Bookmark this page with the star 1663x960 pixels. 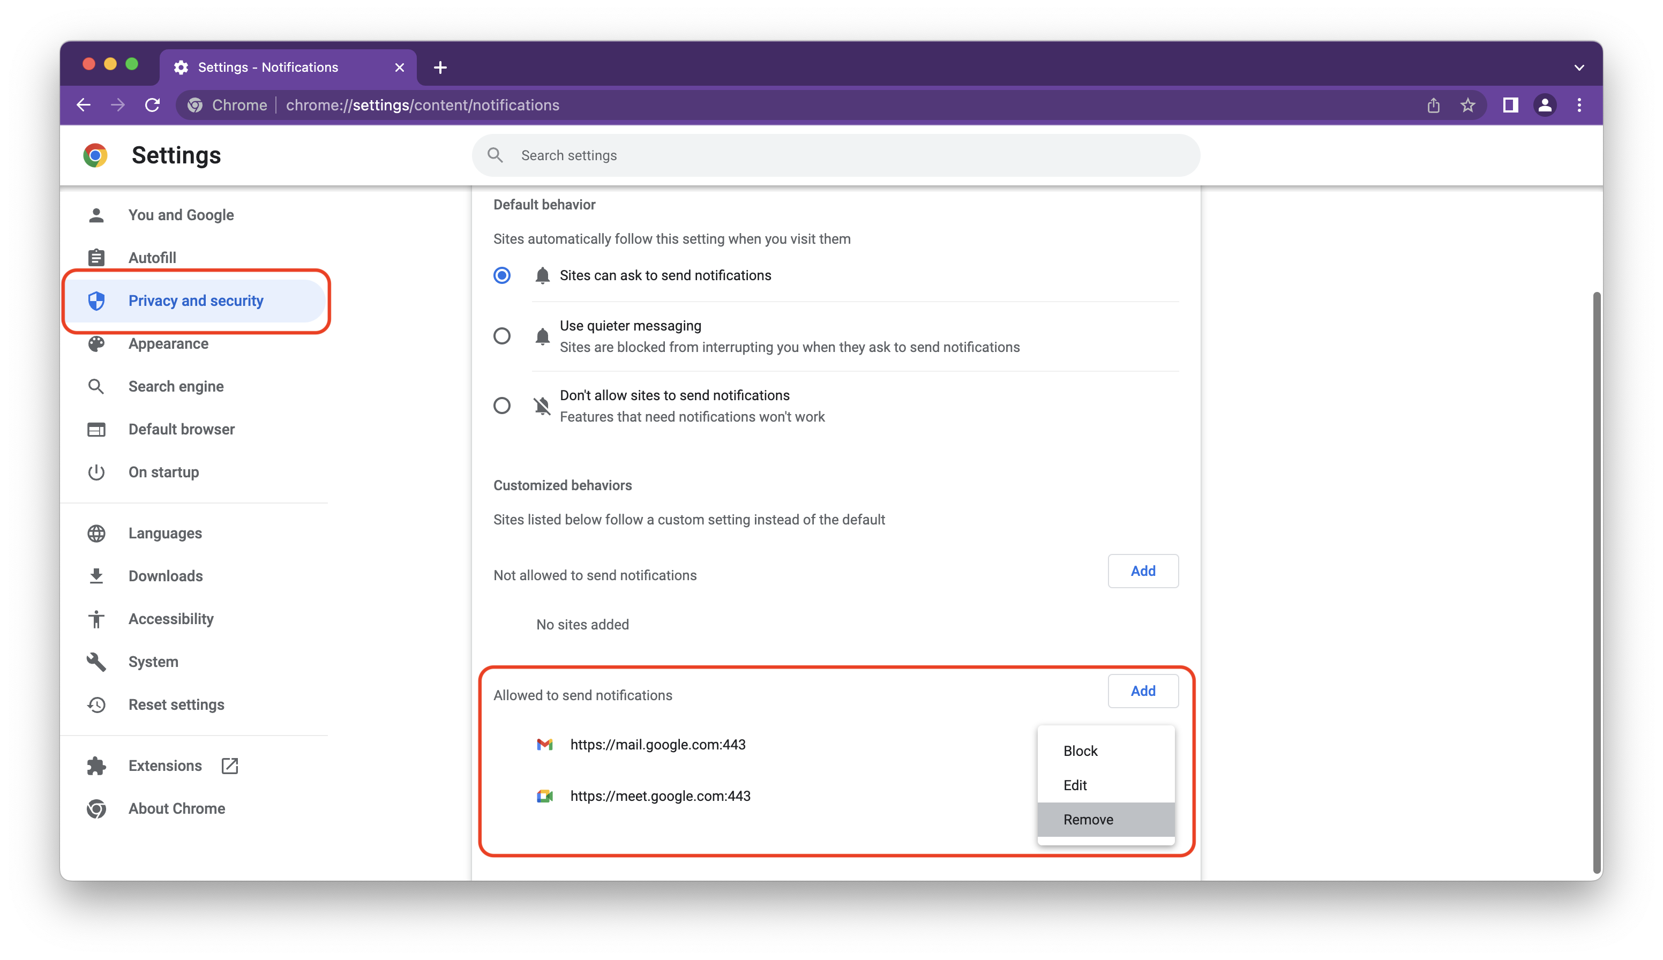point(1467,105)
